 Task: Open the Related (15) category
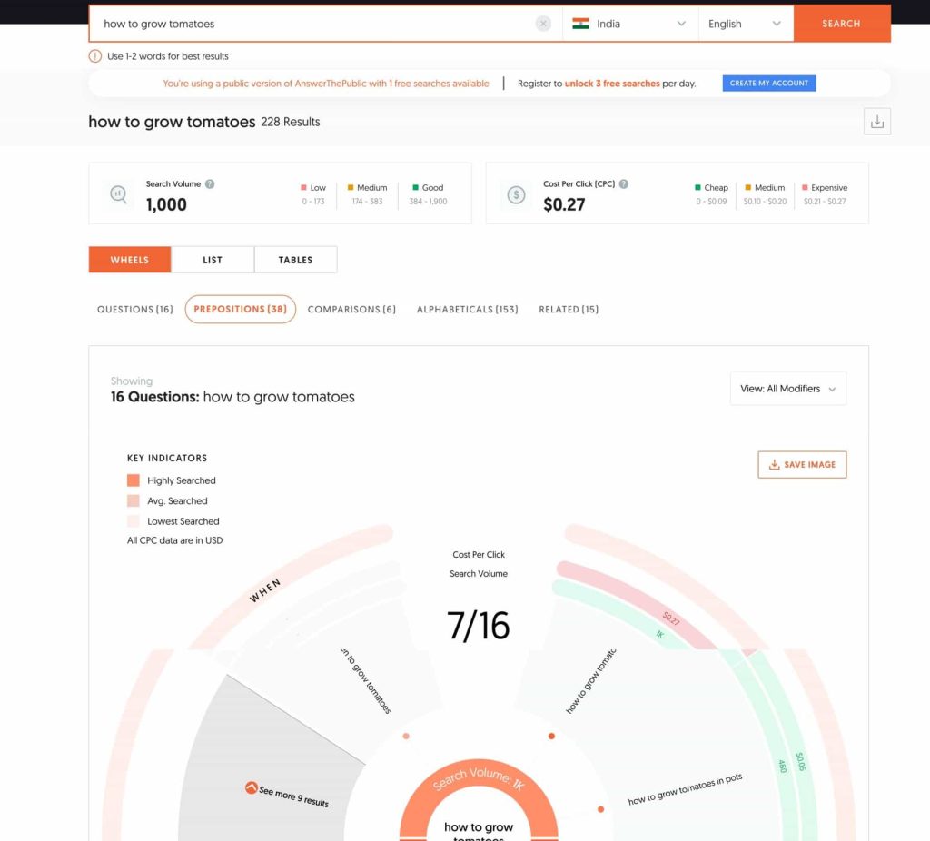click(569, 309)
